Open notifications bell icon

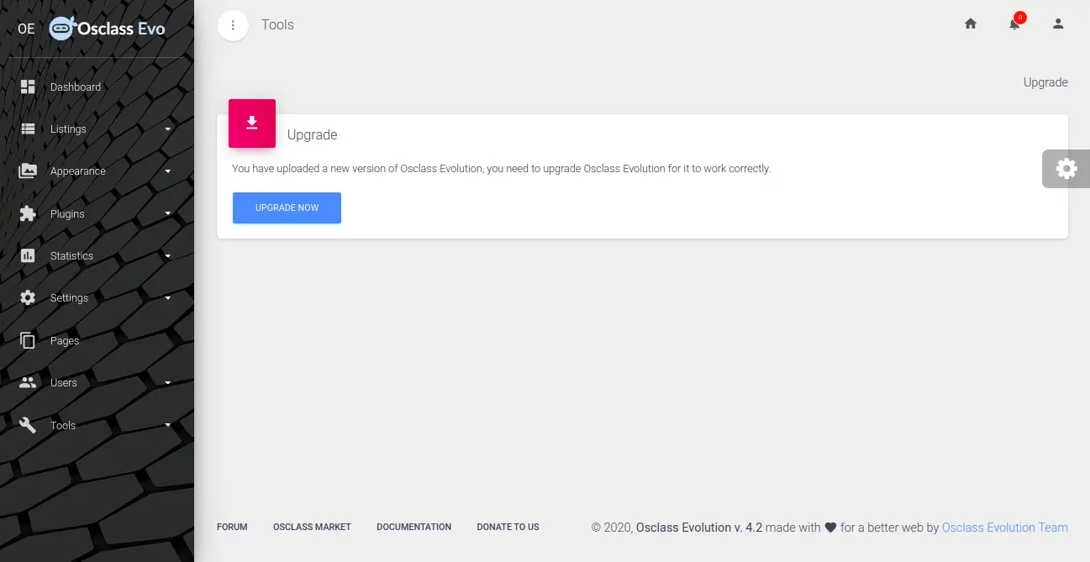(1014, 24)
